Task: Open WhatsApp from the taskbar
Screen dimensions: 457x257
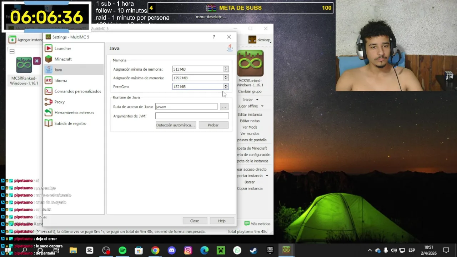Action: [x=237, y=251]
